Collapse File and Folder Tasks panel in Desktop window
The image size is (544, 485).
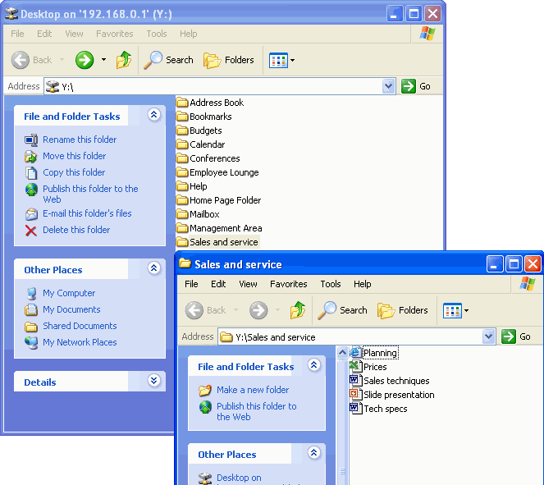click(153, 116)
